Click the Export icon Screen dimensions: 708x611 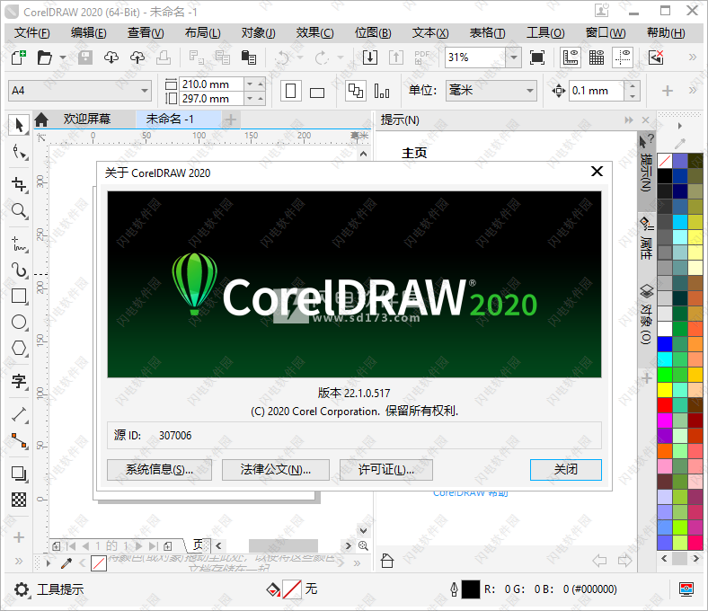[x=396, y=58]
